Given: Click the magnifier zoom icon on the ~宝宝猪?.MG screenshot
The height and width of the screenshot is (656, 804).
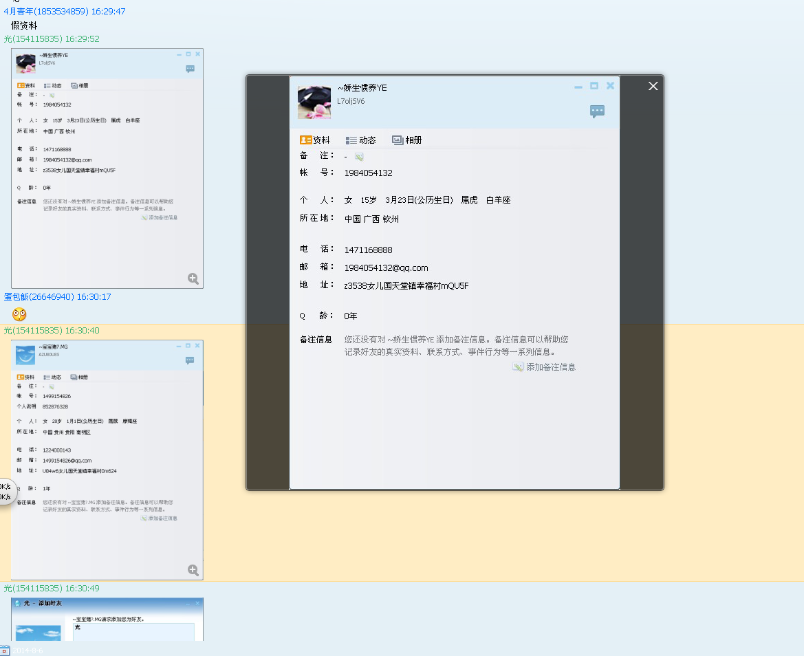Looking at the screenshot, I should point(193,571).
